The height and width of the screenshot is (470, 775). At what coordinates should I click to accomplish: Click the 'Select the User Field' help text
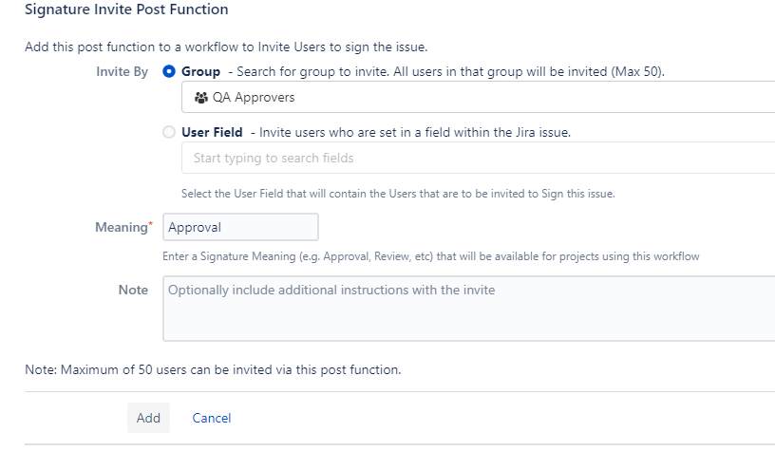click(398, 194)
